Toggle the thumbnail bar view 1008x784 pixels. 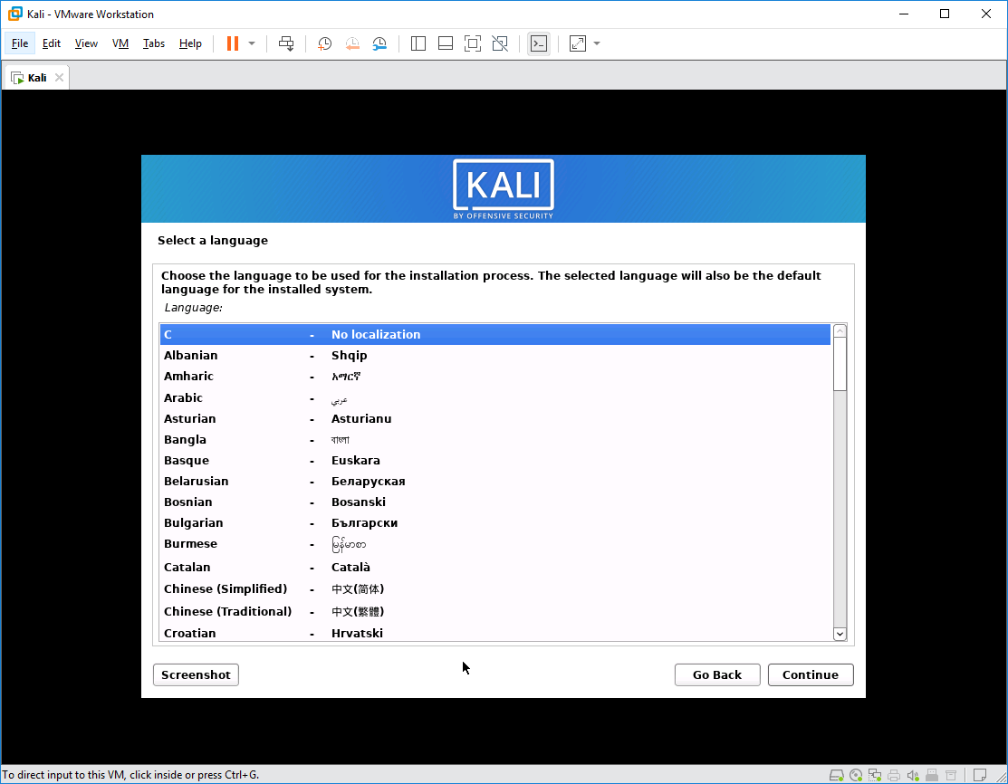pos(446,43)
